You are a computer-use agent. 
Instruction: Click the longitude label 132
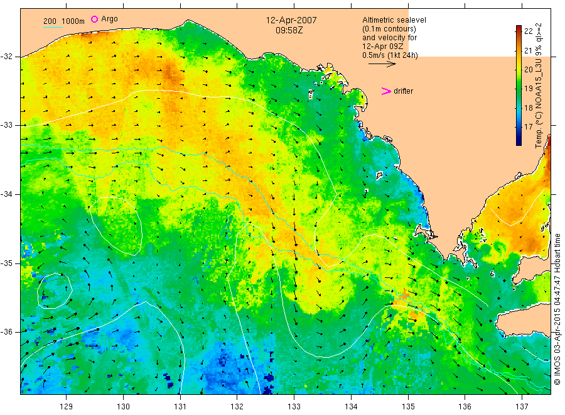pyautogui.click(x=237, y=407)
